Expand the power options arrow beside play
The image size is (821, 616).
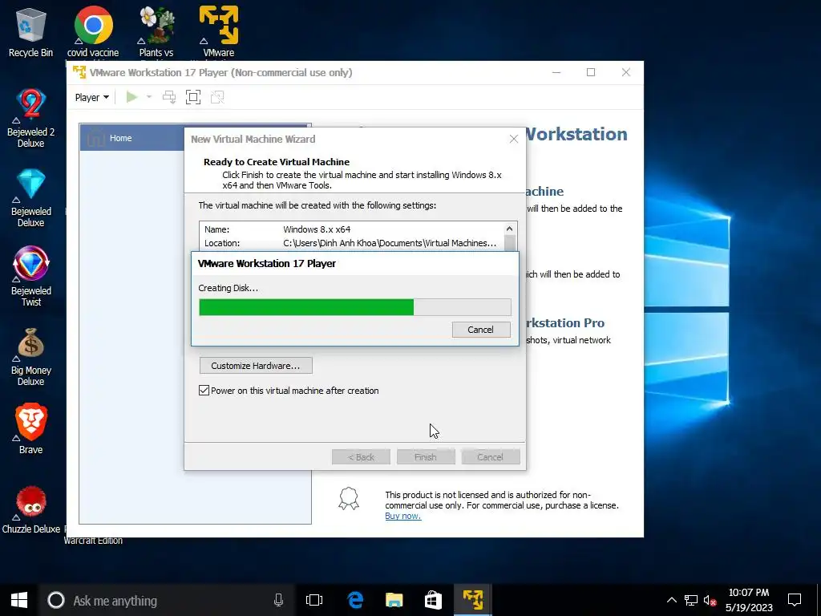[148, 97]
